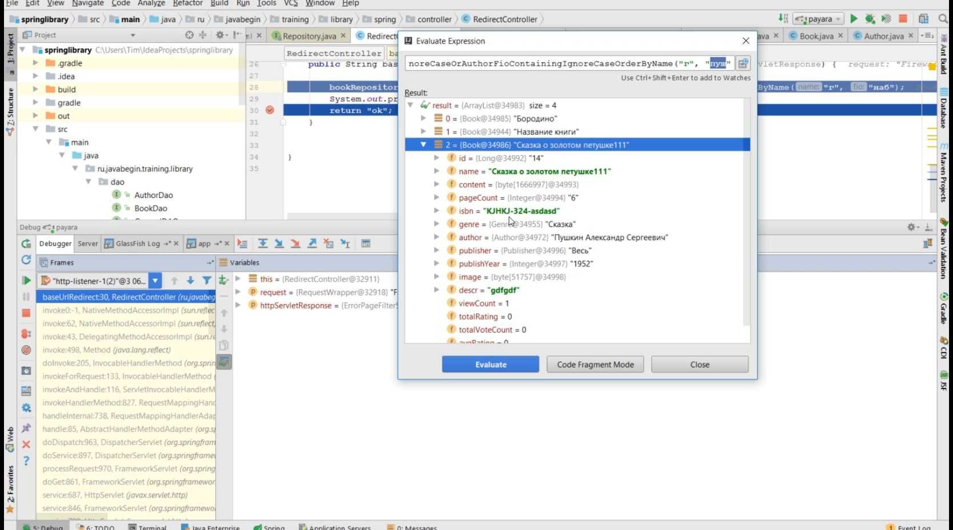Open Terminal tool window button
The height and width of the screenshot is (530, 953).
(x=147, y=527)
